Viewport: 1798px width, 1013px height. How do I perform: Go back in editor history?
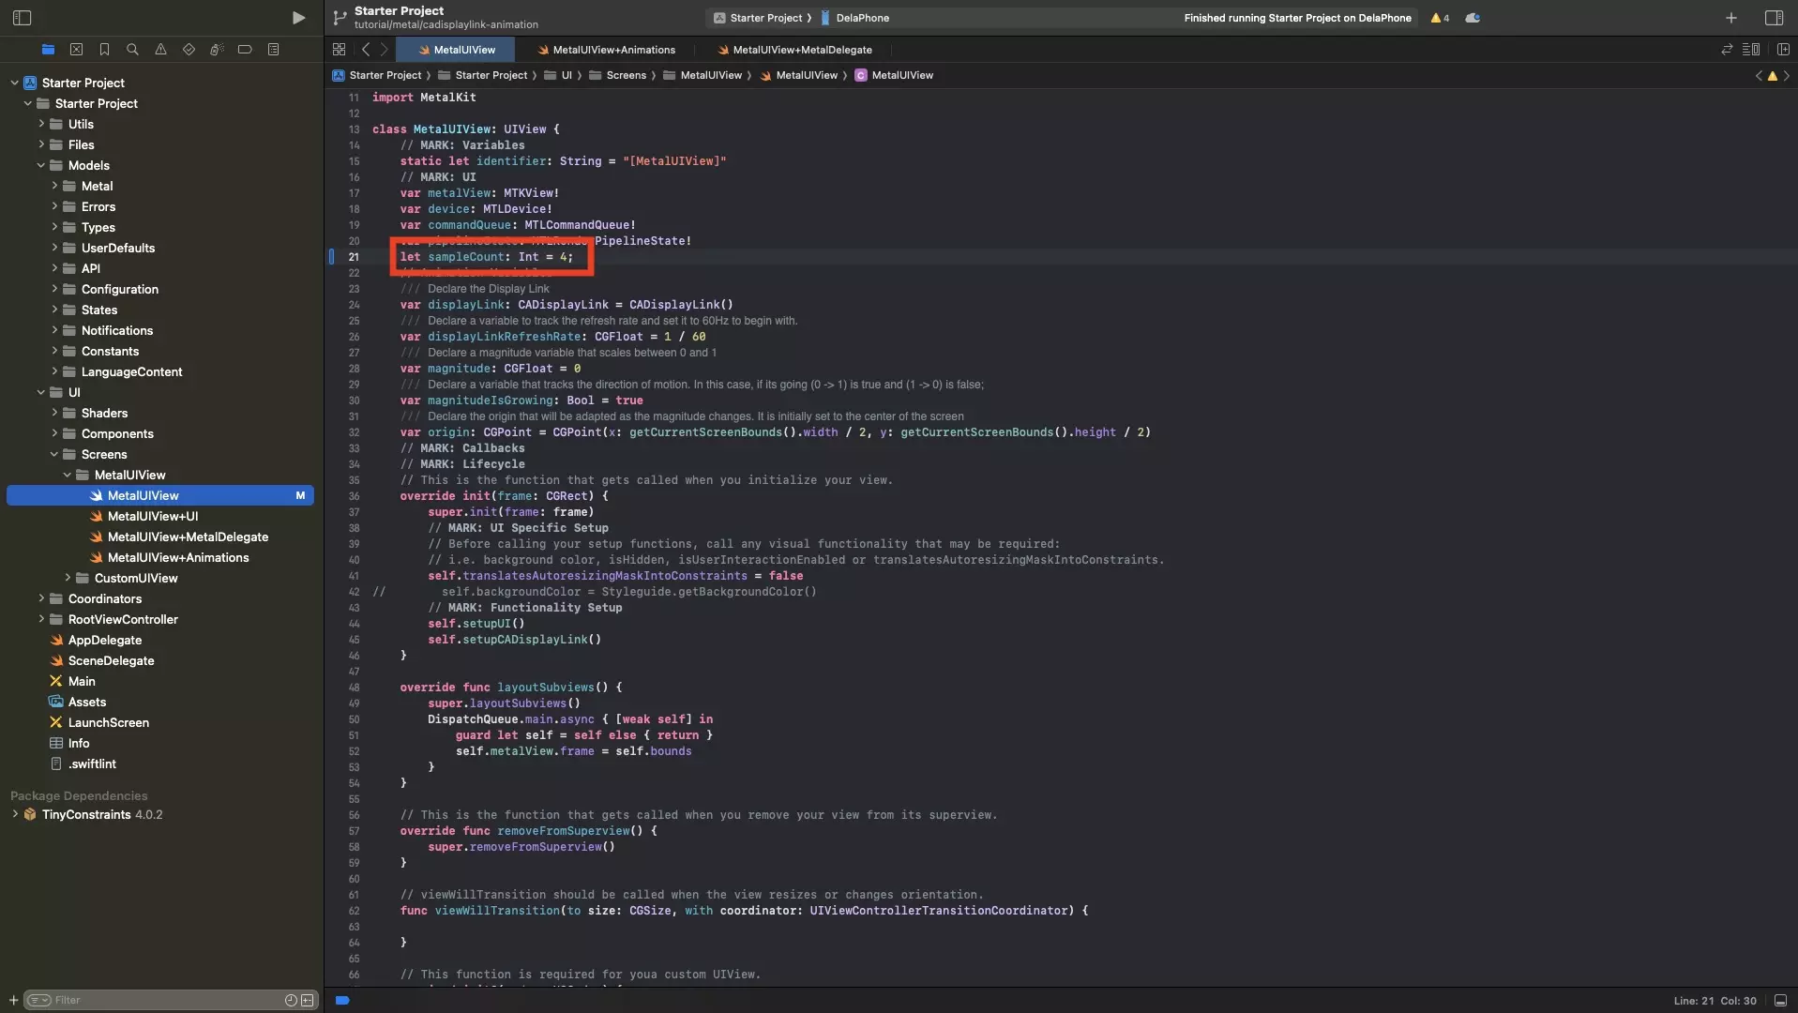[366, 50]
